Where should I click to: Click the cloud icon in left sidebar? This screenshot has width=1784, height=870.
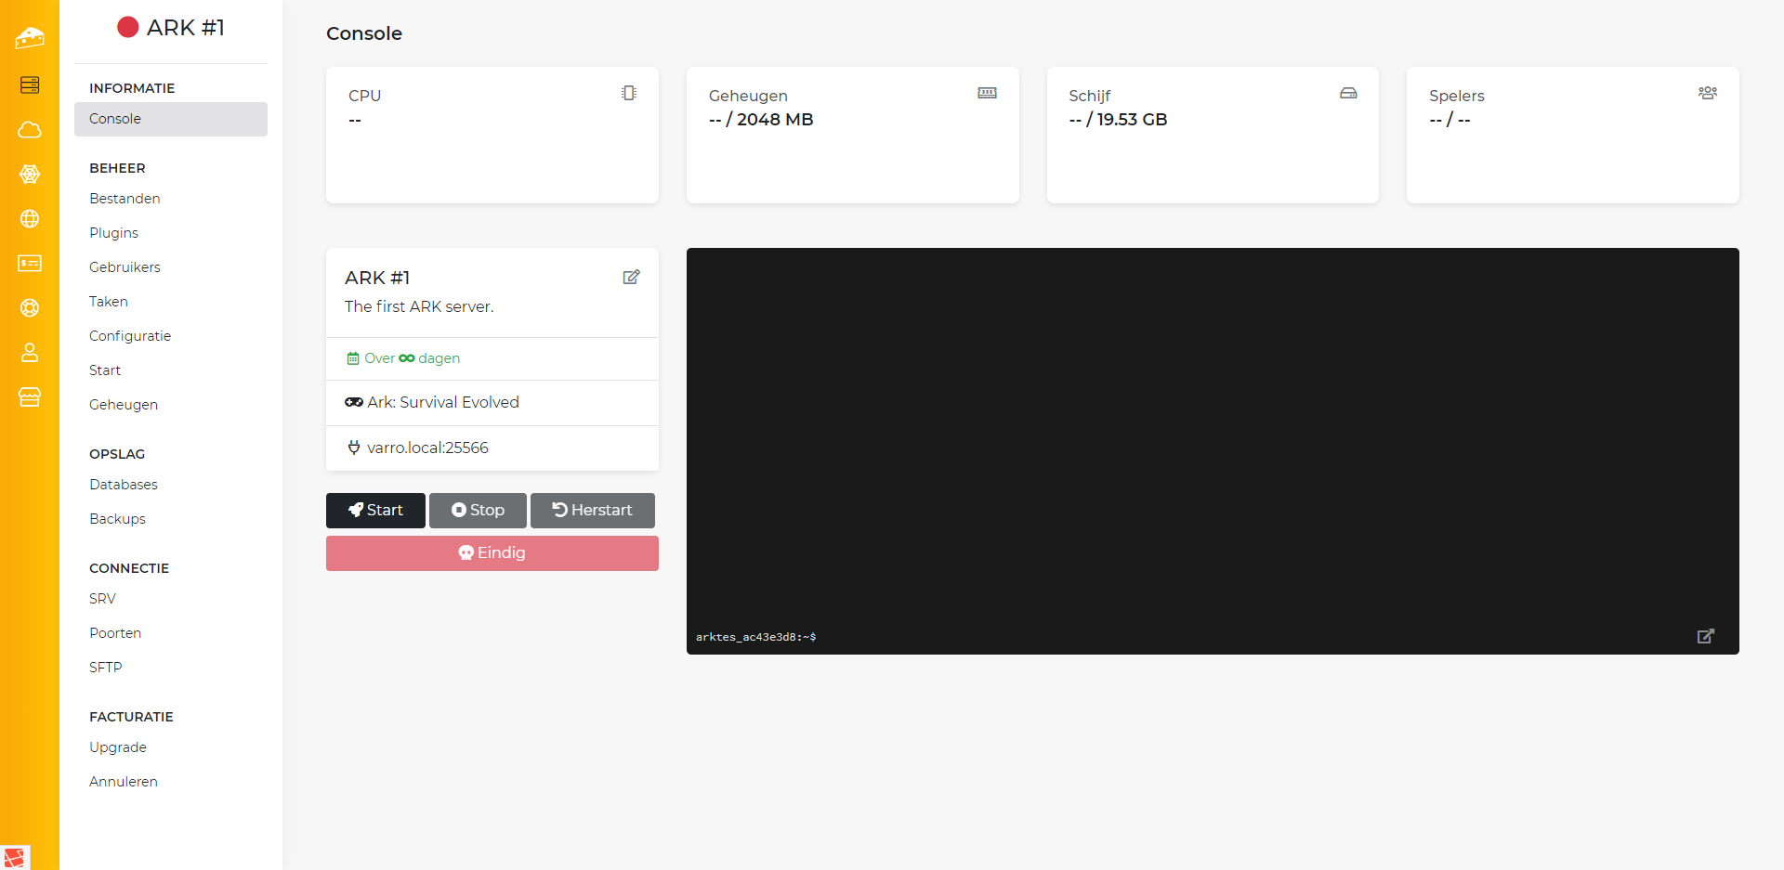pyautogui.click(x=30, y=130)
